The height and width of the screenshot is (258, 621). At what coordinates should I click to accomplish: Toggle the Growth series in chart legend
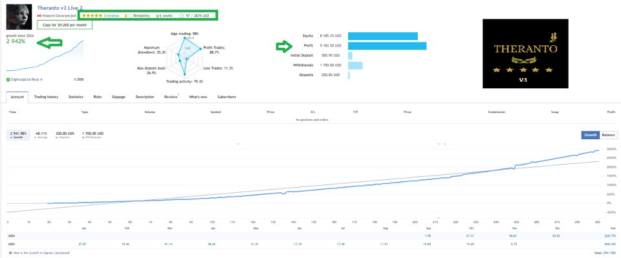[18, 135]
